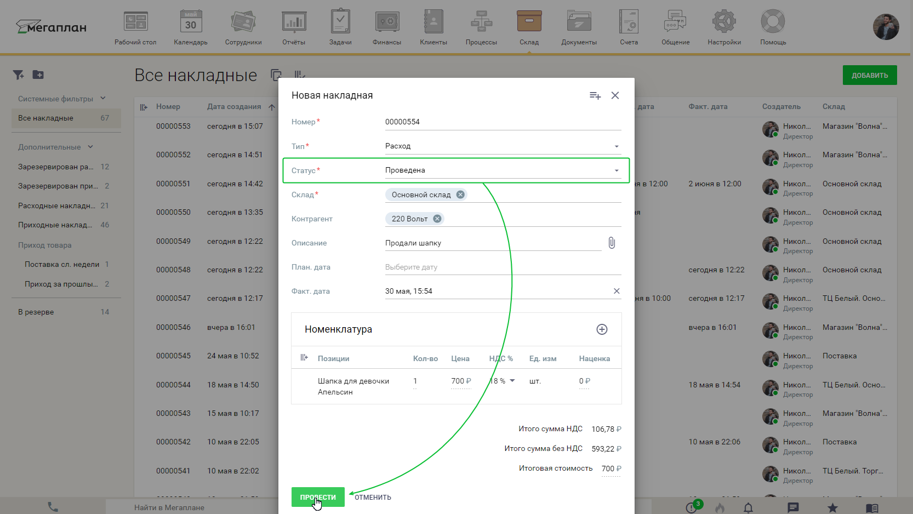Edit the Номер field
913x514 pixels.
tap(503, 122)
